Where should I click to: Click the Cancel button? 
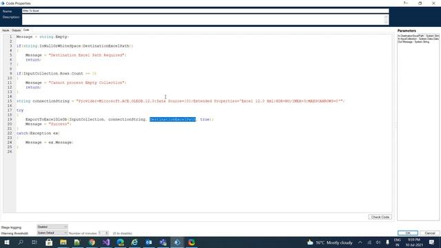430,233
